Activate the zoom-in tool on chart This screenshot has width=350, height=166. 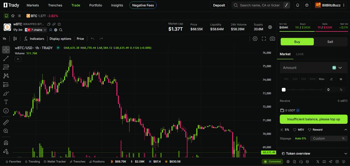point(6,131)
